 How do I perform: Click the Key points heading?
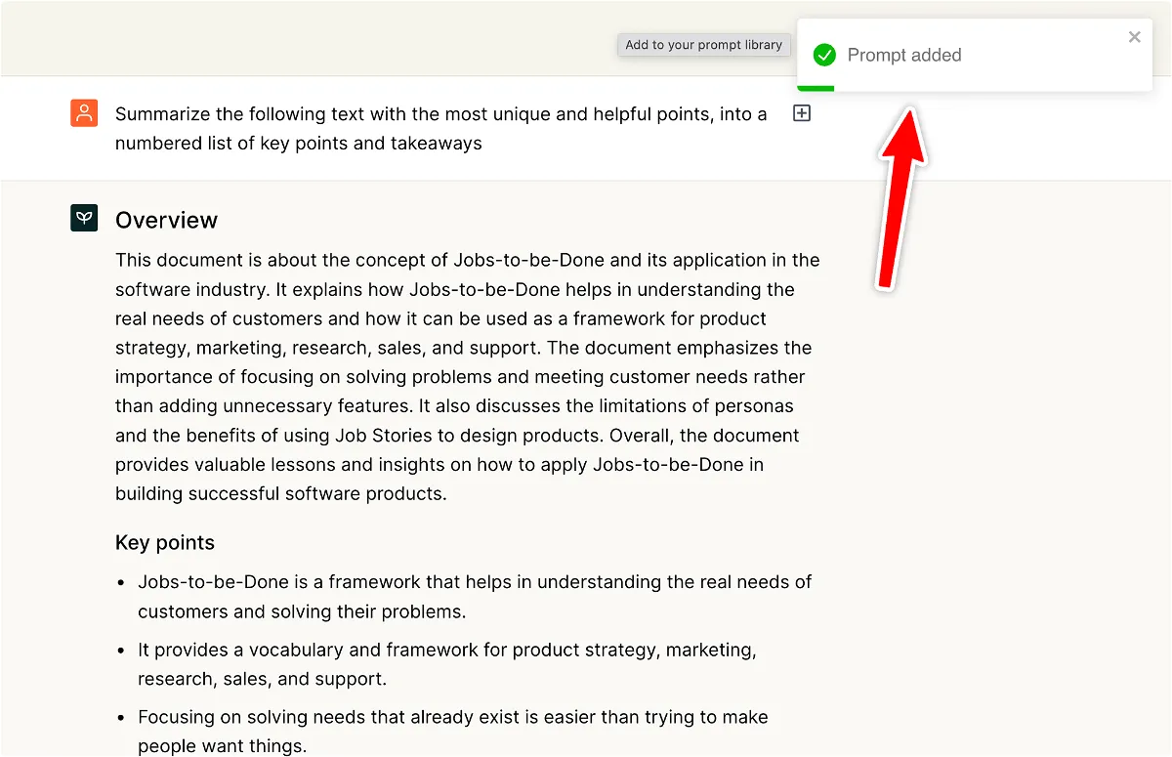(164, 543)
